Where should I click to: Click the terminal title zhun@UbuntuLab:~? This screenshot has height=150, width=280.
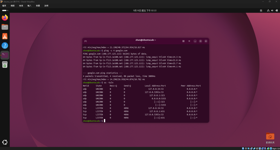[145, 40]
